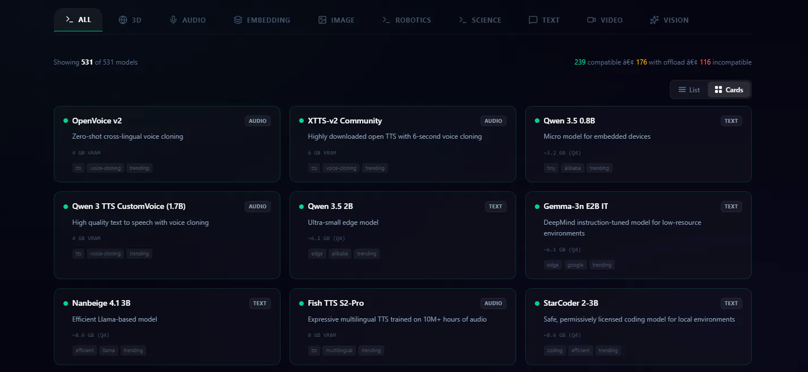Image resolution: width=808 pixels, height=372 pixels.
Task: Open the SCIENCE category tab
Action: coord(480,20)
